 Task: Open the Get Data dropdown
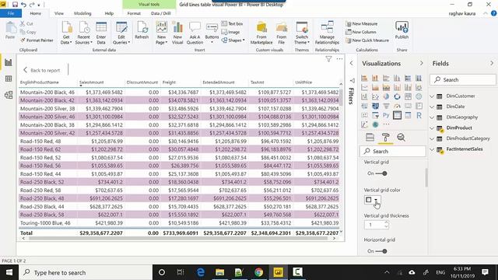(x=66, y=40)
